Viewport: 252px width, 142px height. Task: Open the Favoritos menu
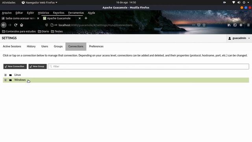coord(59,13)
